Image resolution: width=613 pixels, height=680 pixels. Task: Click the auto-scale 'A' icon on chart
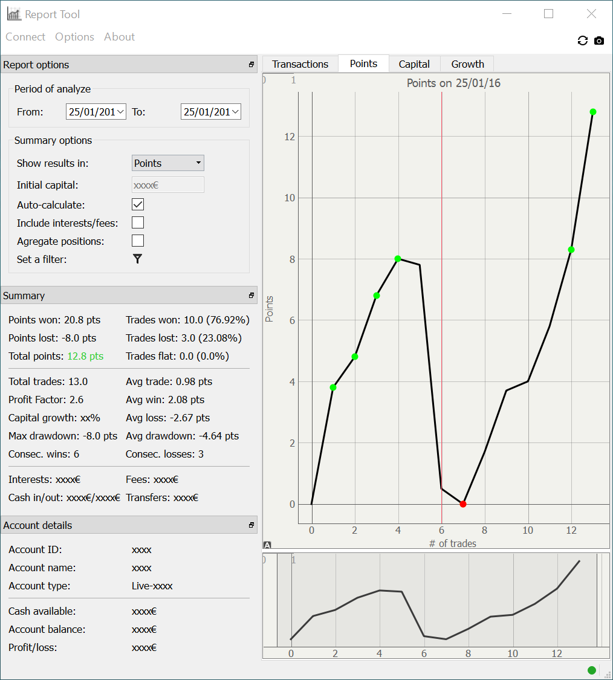(x=267, y=545)
